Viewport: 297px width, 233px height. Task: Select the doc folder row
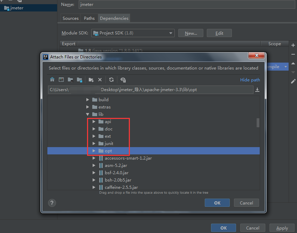pyautogui.click(x=154, y=129)
